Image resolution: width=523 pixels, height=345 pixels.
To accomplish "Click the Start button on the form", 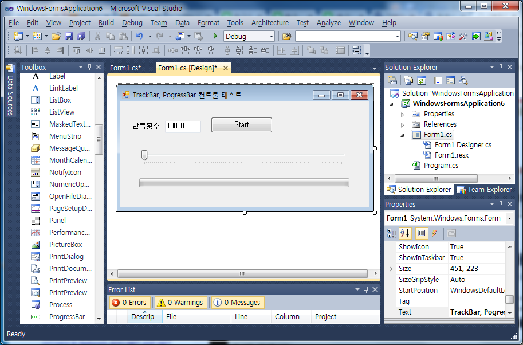I will point(242,125).
